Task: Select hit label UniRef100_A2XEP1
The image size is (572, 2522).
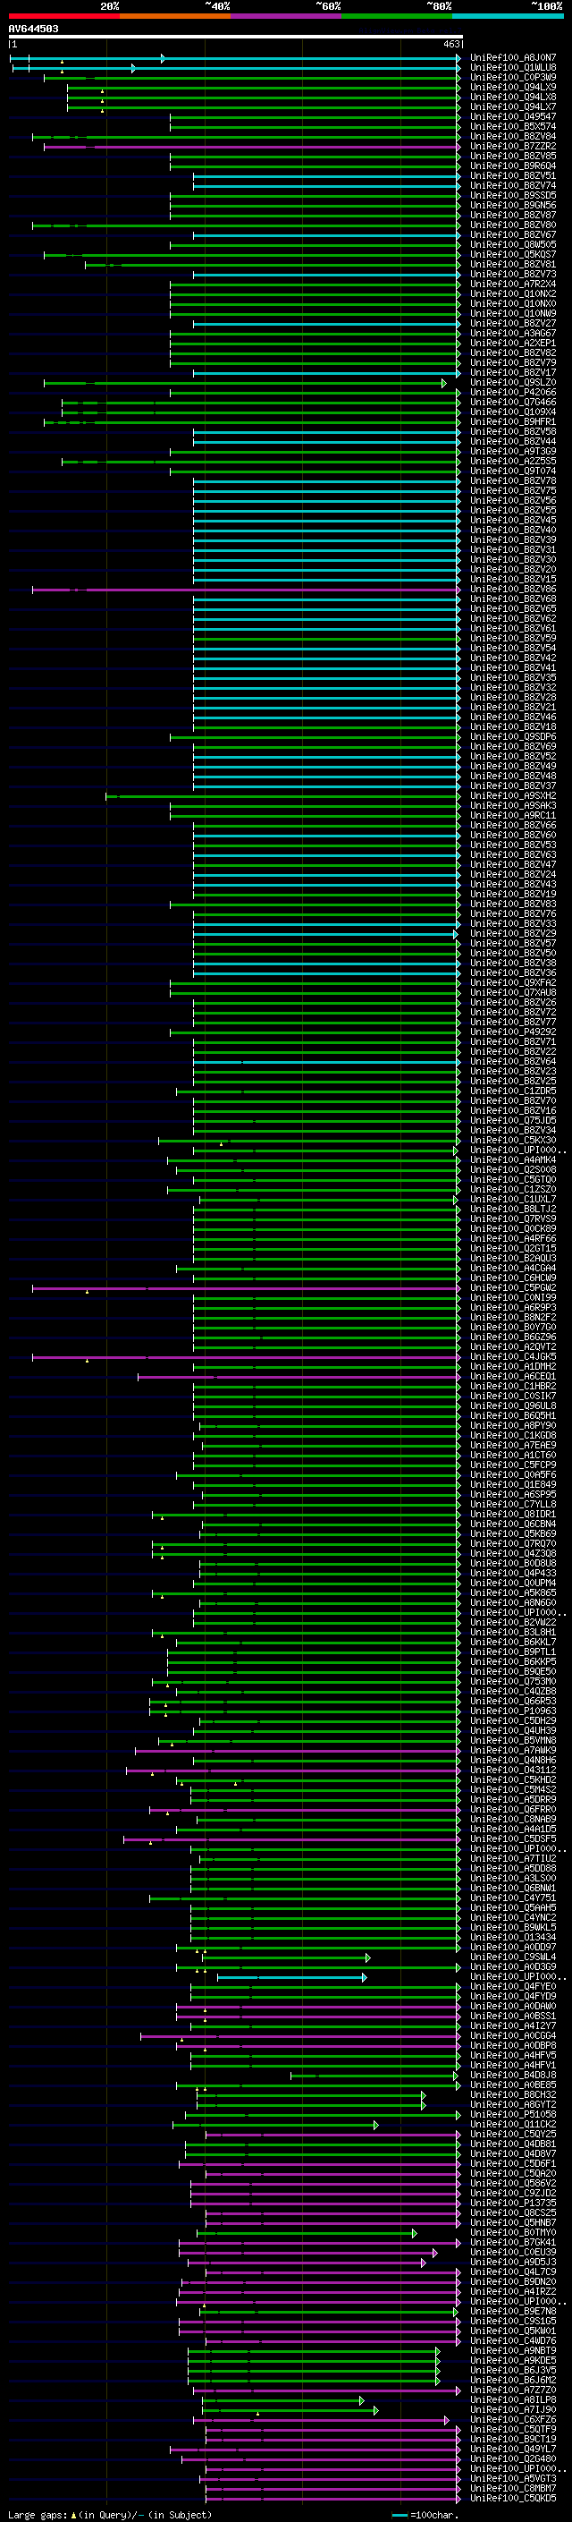Action: [x=513, y=343]
